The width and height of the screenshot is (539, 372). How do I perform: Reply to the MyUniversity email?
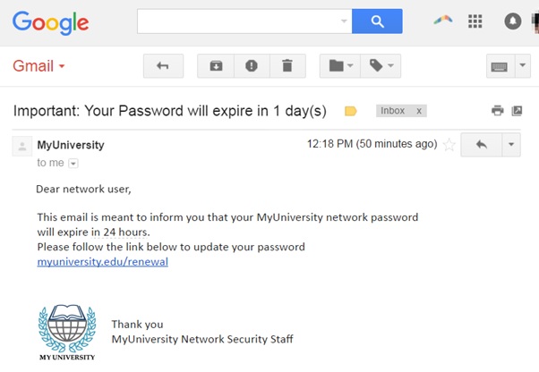coord(482,145)
